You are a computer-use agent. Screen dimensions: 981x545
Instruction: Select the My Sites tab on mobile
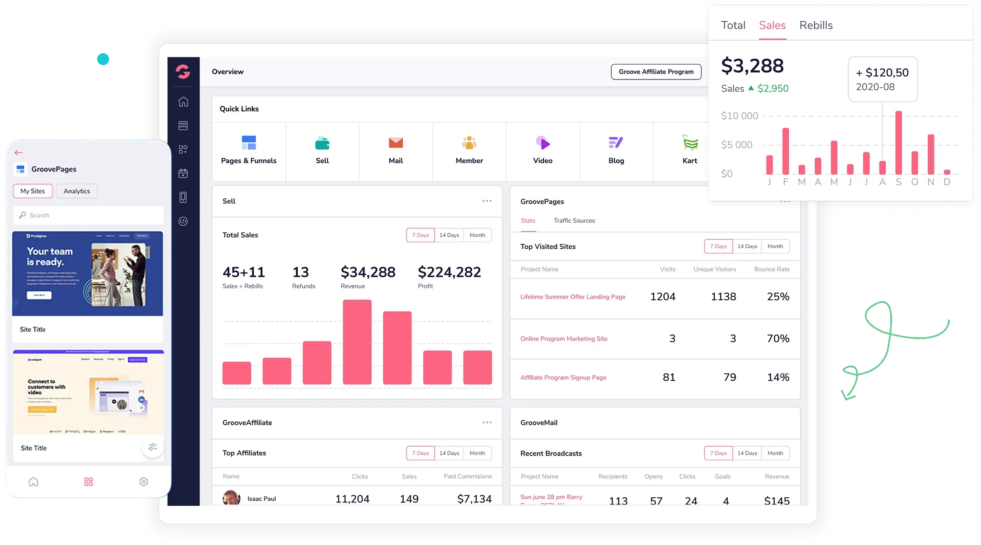[33, 191]
